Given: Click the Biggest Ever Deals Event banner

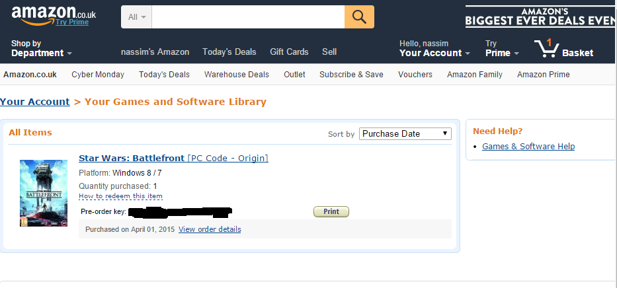Looking at the screenshot, I should tap(540, 17).
